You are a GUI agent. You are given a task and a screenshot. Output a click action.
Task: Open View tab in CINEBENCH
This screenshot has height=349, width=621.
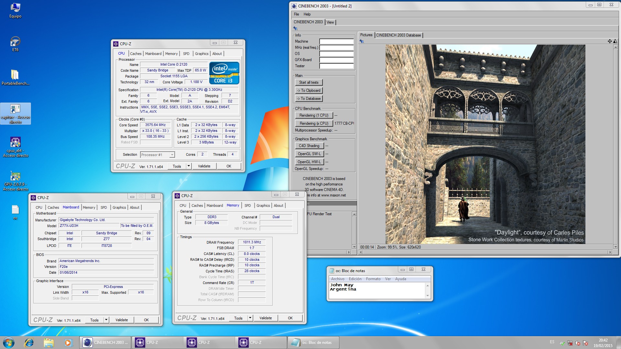[x=330, y=22]
